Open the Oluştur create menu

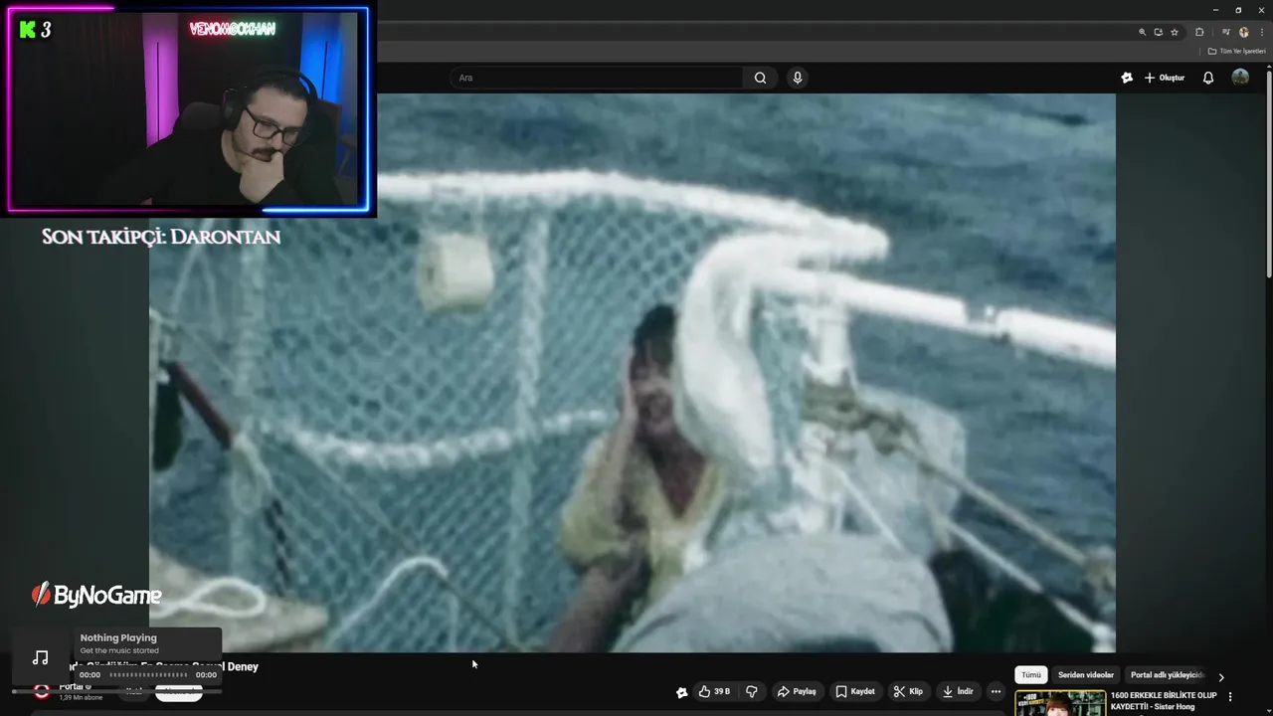[x=1165, y=78]
